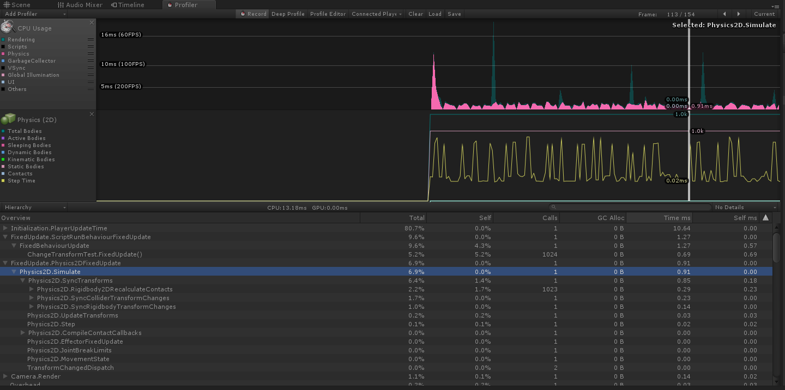The height and width of the screenshot is (390, 785).
Task: Select the Physics2D.UpdateTransforms row
Action: pos(386,315)
